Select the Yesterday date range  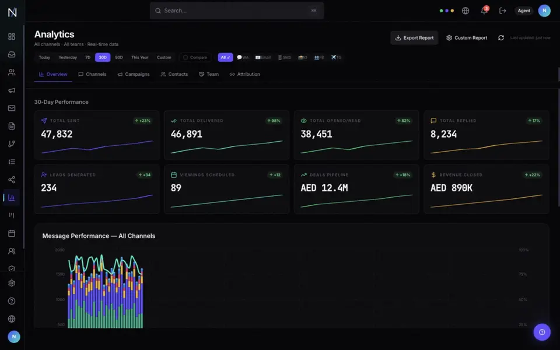68,57
